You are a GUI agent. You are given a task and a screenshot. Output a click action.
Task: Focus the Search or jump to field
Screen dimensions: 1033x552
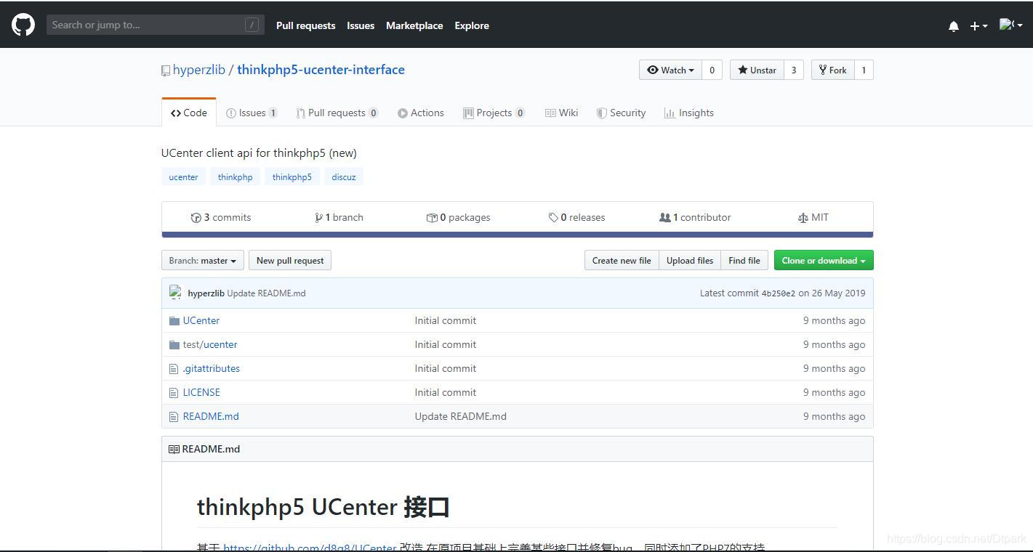tap(155, 25)
